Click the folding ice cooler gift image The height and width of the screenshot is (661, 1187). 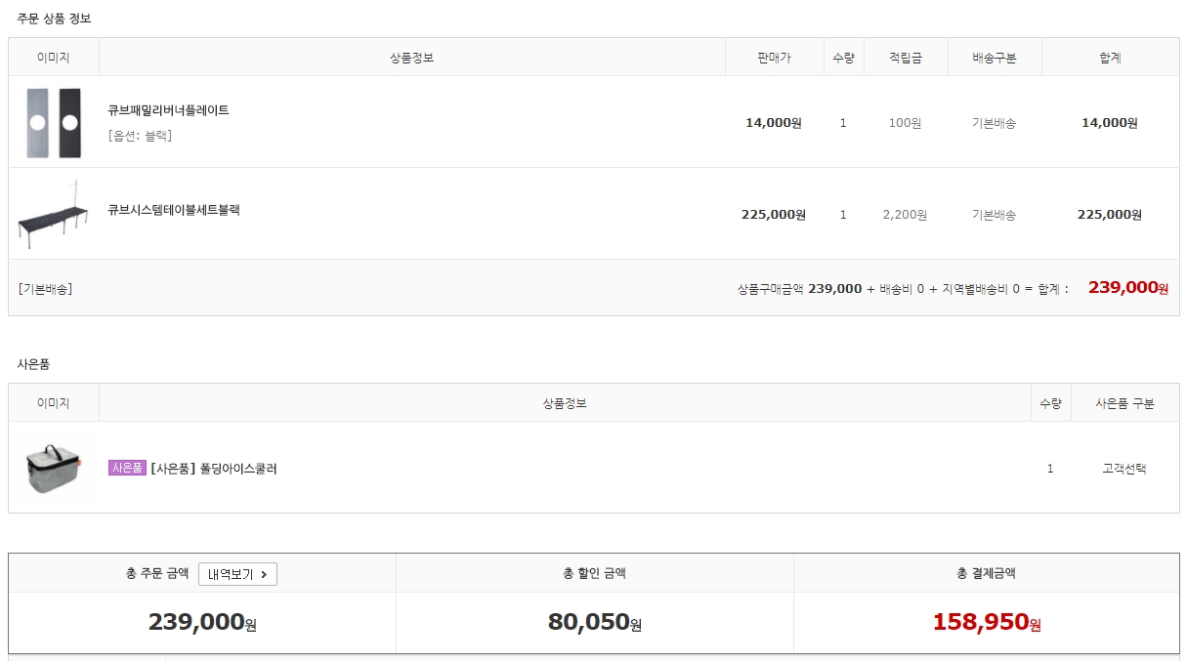pos(53,468)
